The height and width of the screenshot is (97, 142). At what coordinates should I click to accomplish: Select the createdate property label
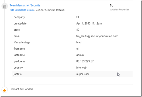coord(20,23)
